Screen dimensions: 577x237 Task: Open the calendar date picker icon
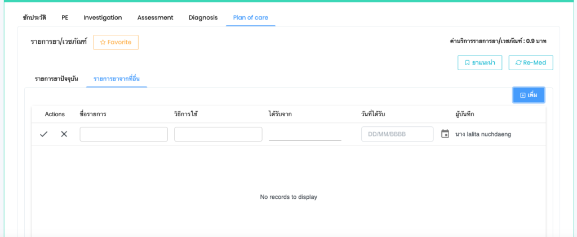point(445,134)
